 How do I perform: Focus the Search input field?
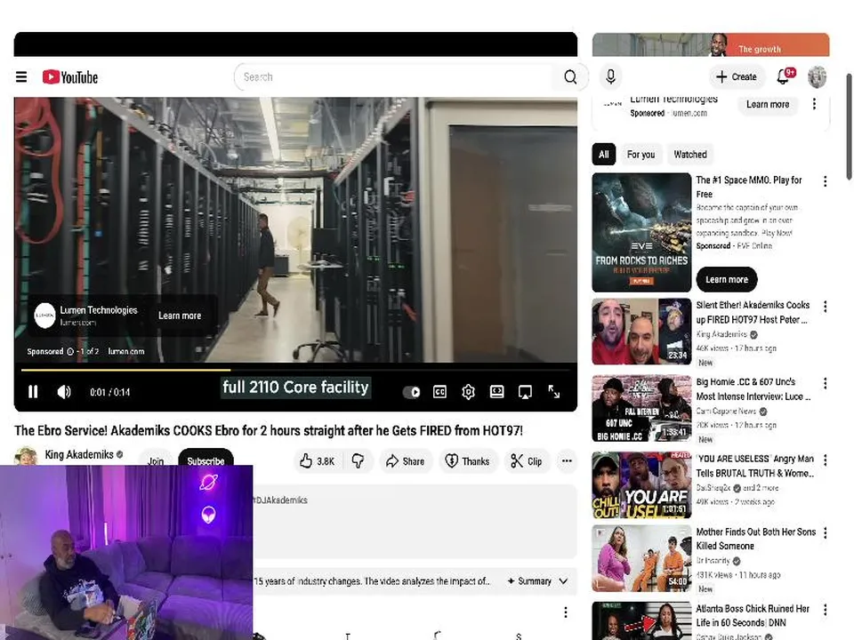coord(394,77)
